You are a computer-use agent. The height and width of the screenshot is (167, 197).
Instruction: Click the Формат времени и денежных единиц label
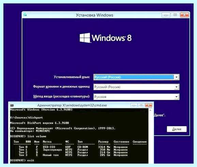pyautogui.click(x=61, y=87)
